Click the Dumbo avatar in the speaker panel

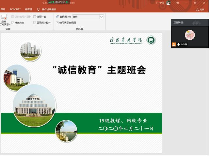(190, 35)
